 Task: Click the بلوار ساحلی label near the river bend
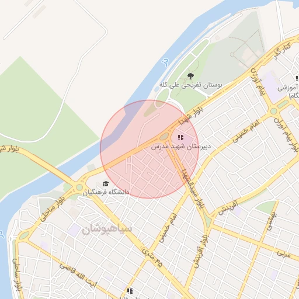tap(53, 208)
